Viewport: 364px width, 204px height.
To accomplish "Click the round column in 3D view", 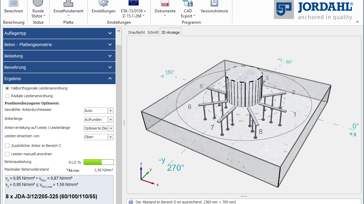I will pyautogui.click(x=244, y=86).
